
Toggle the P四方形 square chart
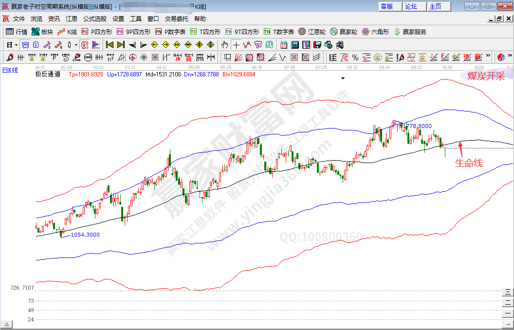[x=97, y=32]
